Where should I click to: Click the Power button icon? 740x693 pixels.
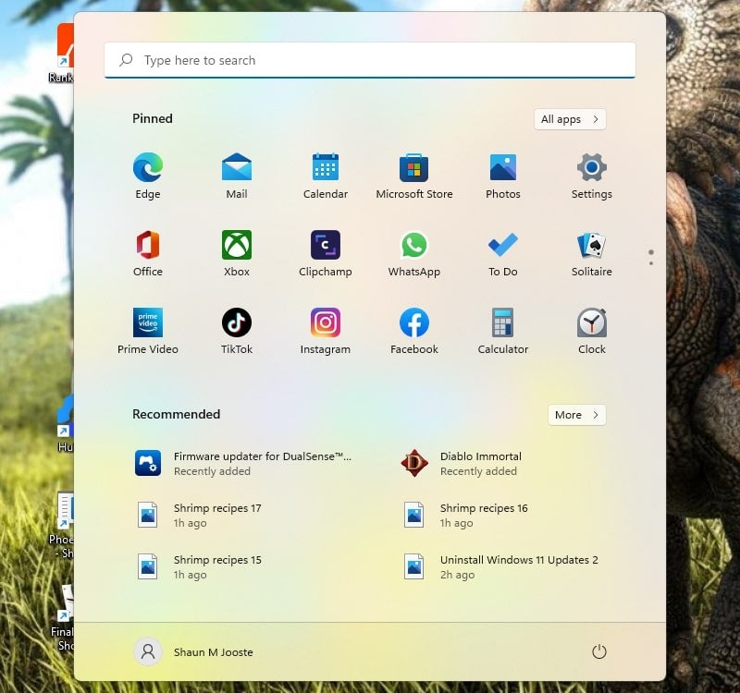(x=598, y=652)
